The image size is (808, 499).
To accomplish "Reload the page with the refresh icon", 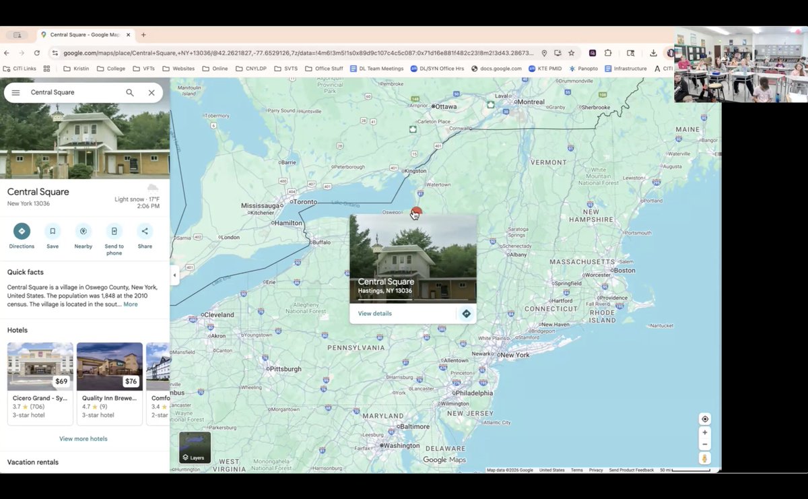I will [x=37, y=53].
